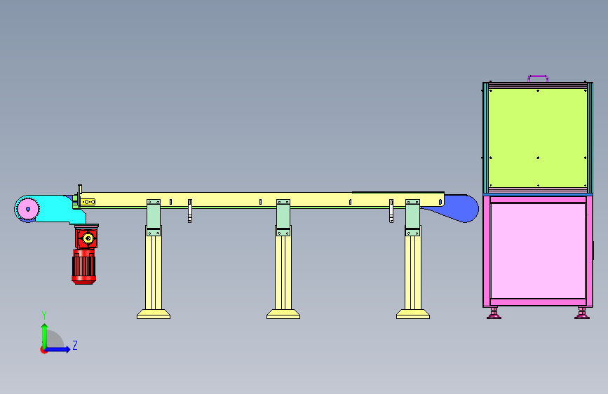Viewport: 608px width, 394px height.
Task: Select the red finned electric motor body
Action: (83, 267)
